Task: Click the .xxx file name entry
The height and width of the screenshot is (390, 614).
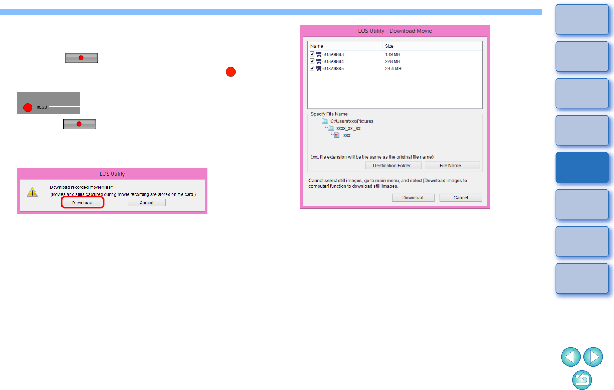Action: pyautogui.click(x=346, y=136)
